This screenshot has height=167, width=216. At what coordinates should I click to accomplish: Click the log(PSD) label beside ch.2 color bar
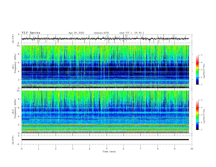(x=204, y=116)
